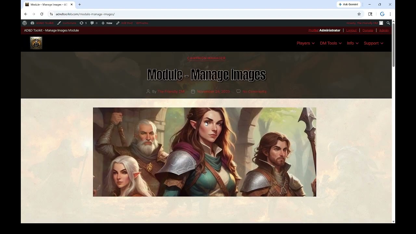Open comments bubble icon showing 0
Image resolution: width=416 pixels, height=234 pixels.
94,23
